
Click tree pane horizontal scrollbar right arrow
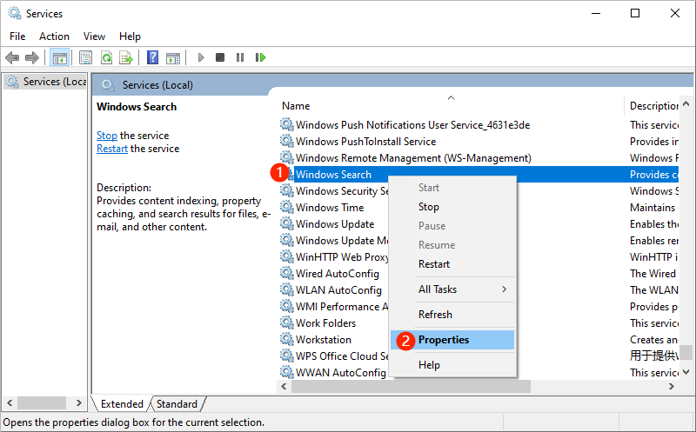click(79, 402)
